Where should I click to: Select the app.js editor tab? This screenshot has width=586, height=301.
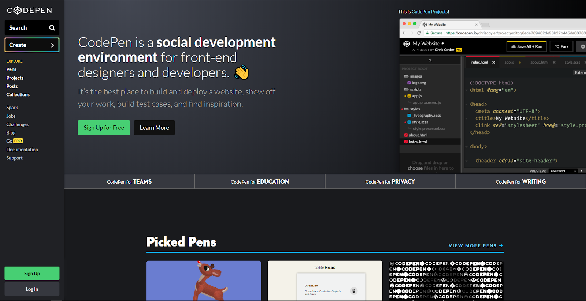[x=509, y=62]
